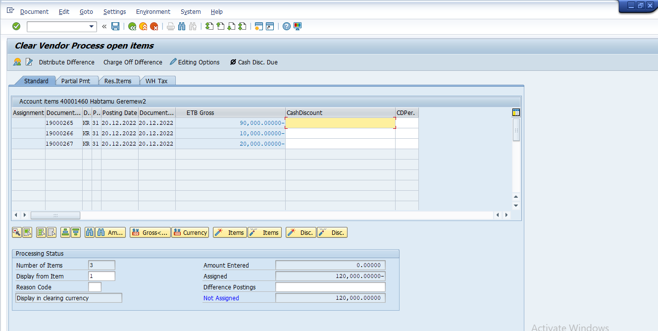Click the table column settings icon
The image size is (658, 331).
[x=516, y=112]
